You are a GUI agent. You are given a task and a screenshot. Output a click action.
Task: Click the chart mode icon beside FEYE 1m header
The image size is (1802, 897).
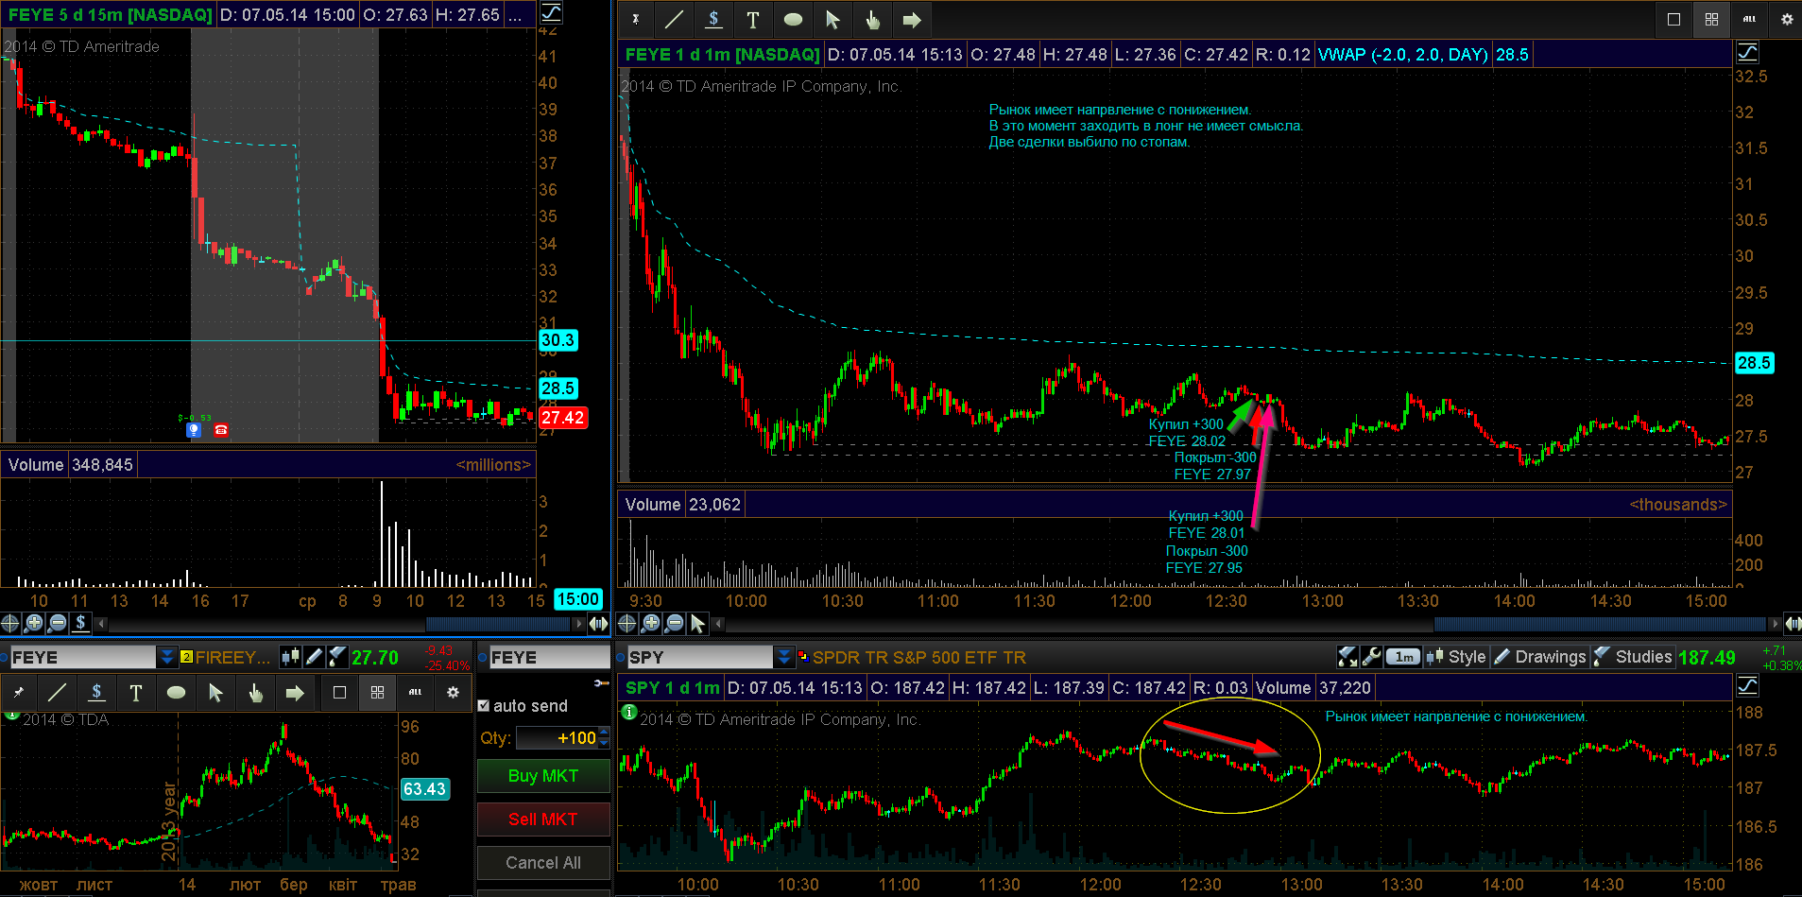point(1748,53)
